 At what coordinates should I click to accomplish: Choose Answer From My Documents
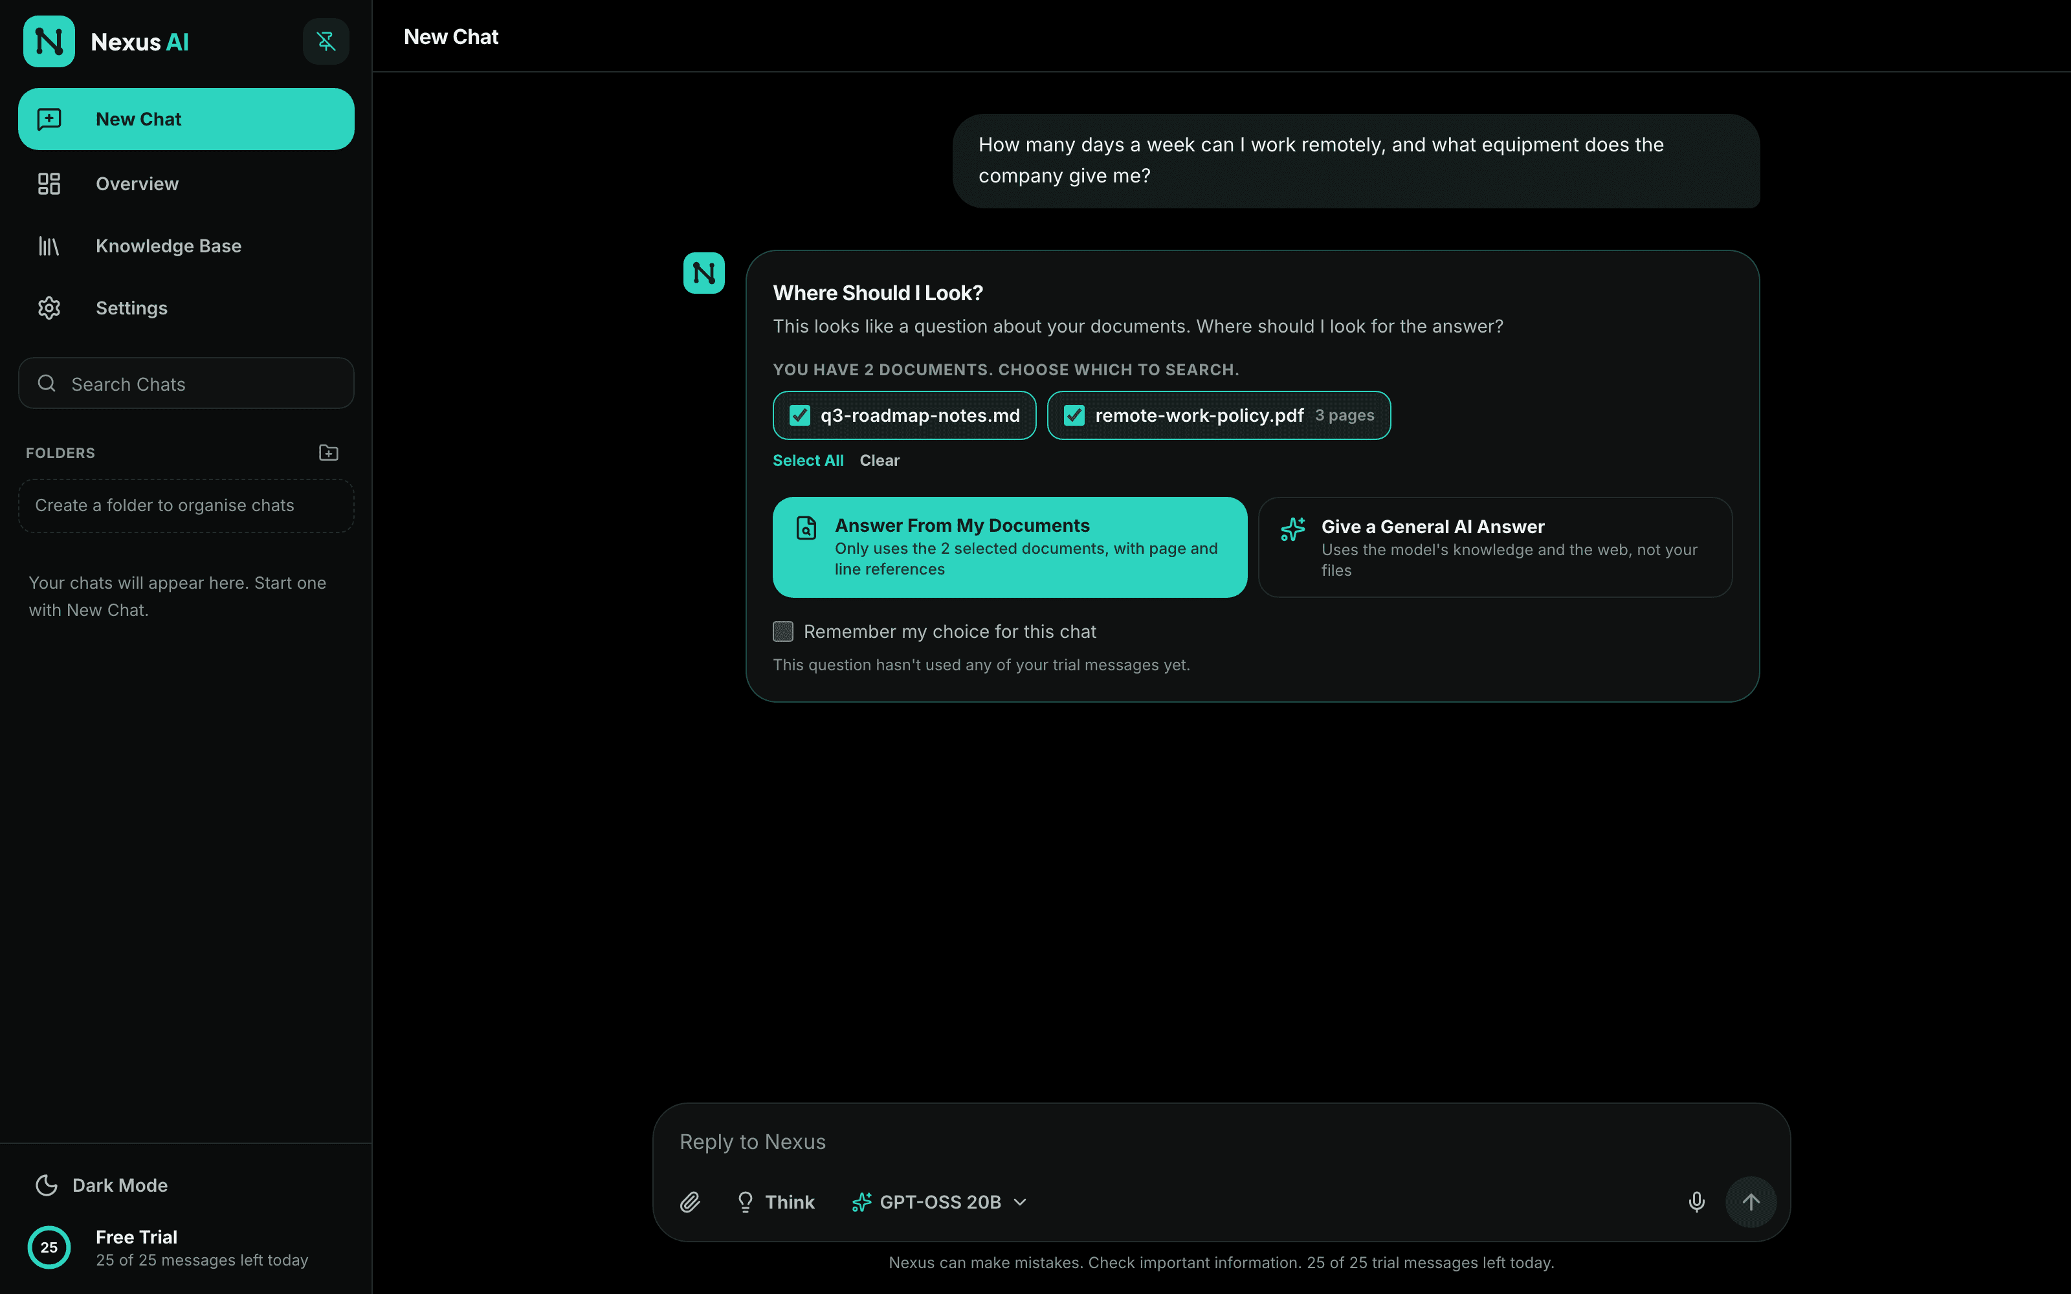(x=1010, y=547)
